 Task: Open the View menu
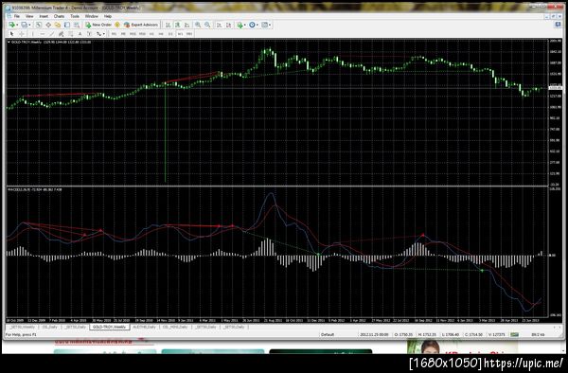pos(29,16)
